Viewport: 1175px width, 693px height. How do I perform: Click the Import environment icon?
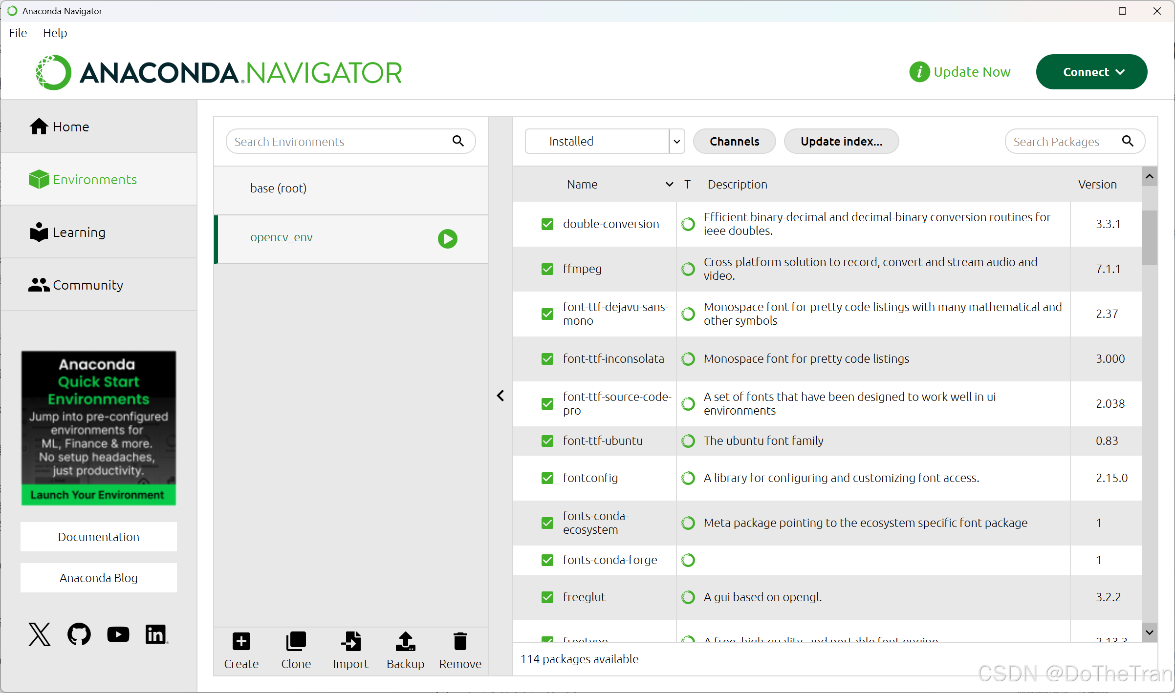pyautogui.click(x=350, y=642)
